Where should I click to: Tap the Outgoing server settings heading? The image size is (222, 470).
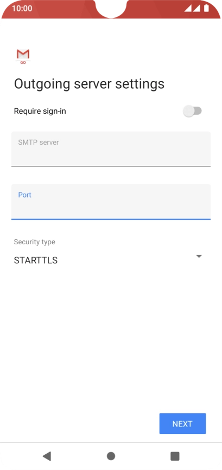pos(89,84)
